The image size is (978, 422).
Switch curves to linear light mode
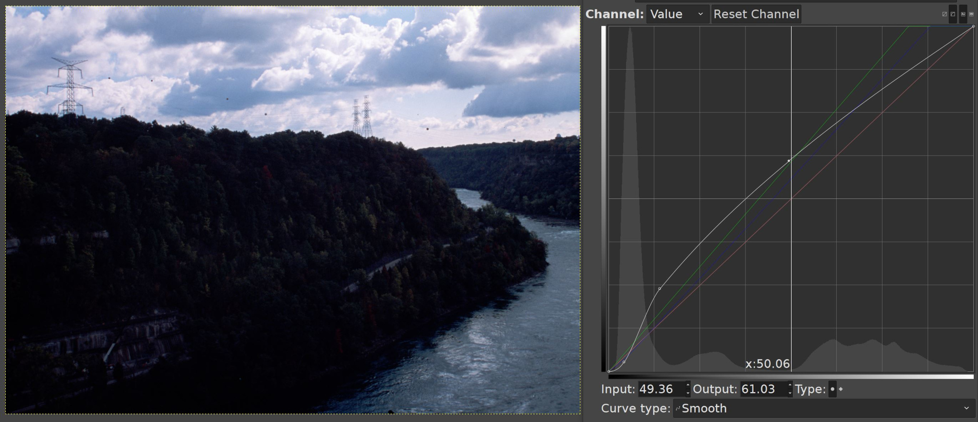click(944, 14)
